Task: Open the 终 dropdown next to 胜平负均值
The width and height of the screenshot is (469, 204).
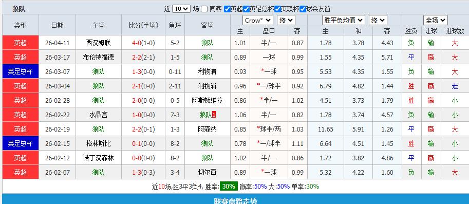Action: click(378, 21)
